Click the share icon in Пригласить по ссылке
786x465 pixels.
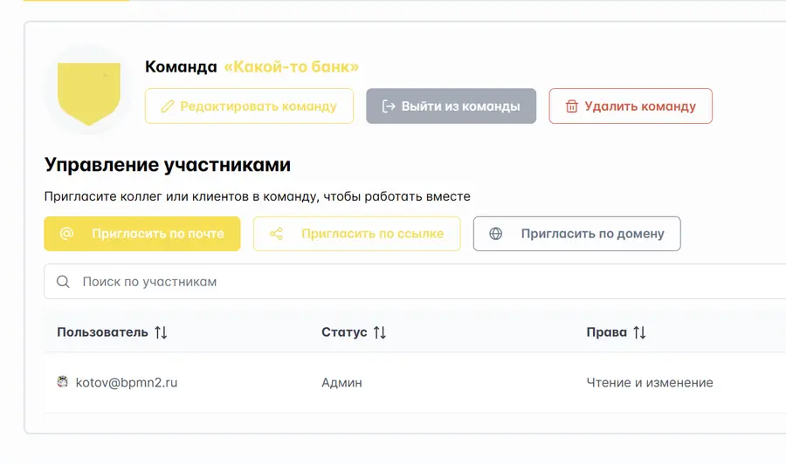point(276,233)
